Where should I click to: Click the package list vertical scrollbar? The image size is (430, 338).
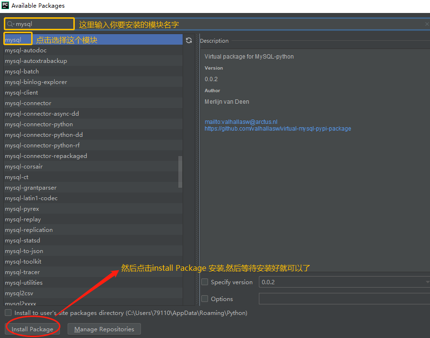coord(180,171)
